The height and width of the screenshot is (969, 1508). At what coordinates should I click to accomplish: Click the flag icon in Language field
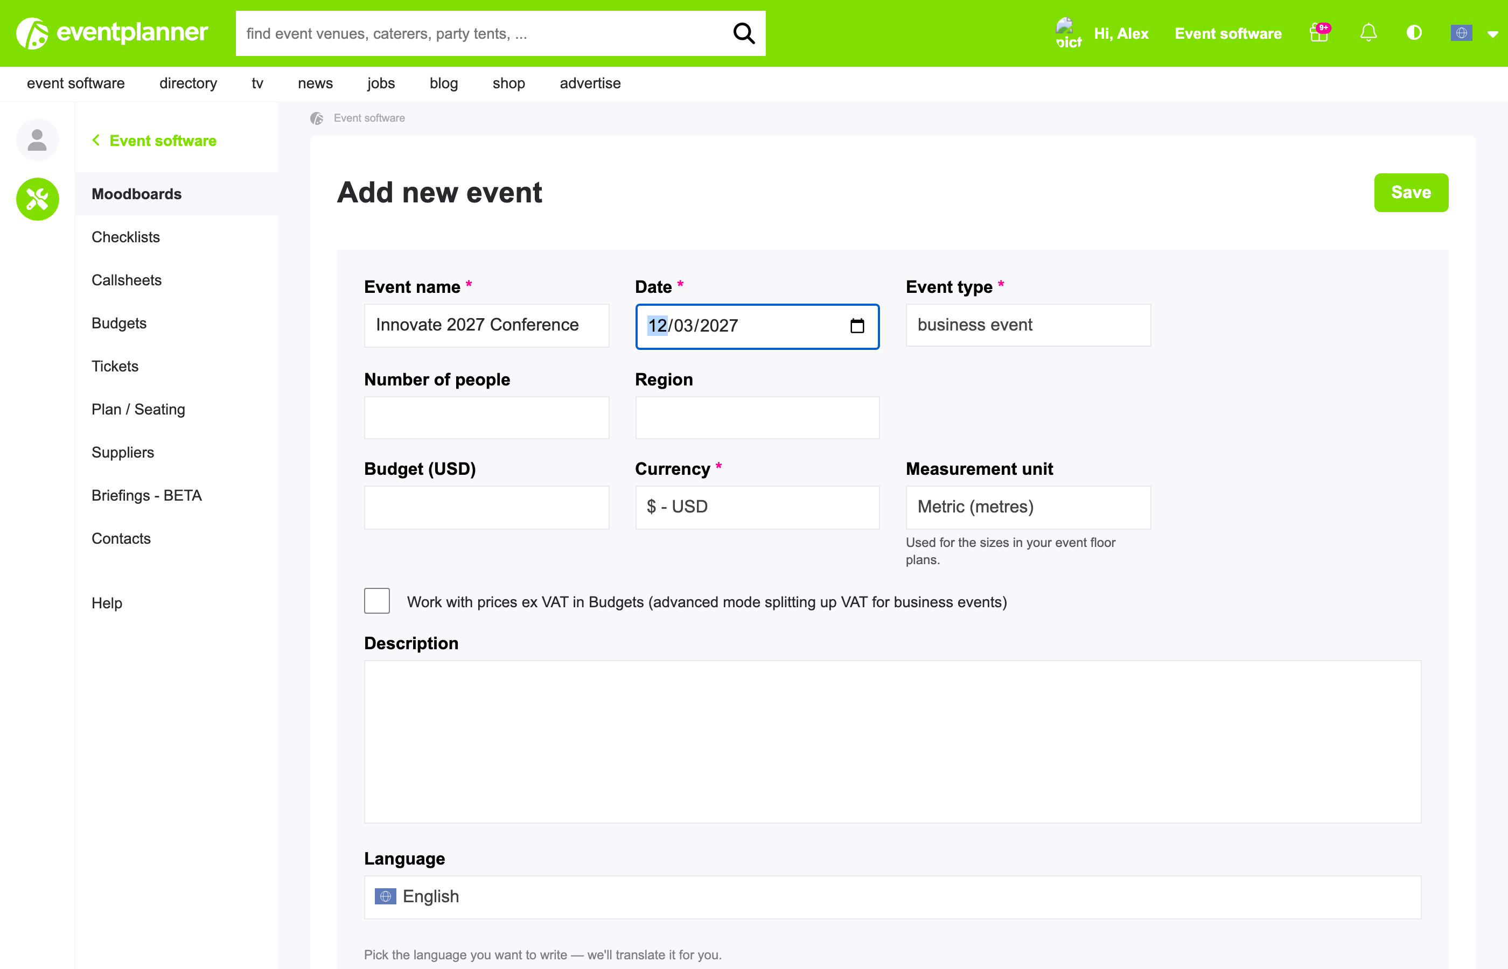click(385, 896)
